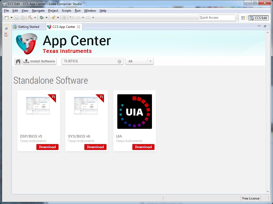Open the Navigate menu
The image size is (273, 204).
(x=38, y=11)
